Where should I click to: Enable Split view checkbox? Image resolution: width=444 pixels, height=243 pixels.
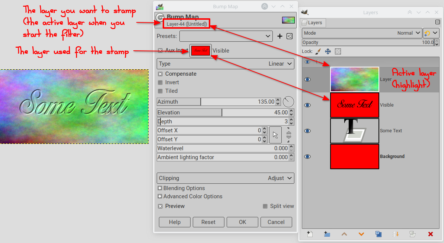click(265, 206)
